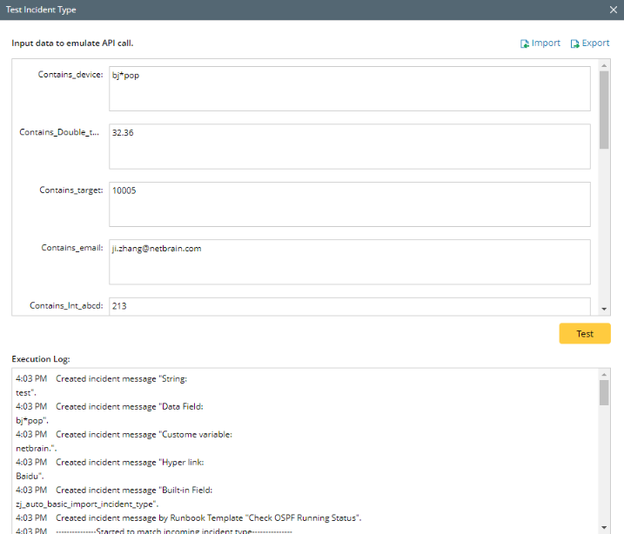Screen dimensions: 624x534
Task: Click down arrow of input panel scrollbar
Action: point(604,309)
